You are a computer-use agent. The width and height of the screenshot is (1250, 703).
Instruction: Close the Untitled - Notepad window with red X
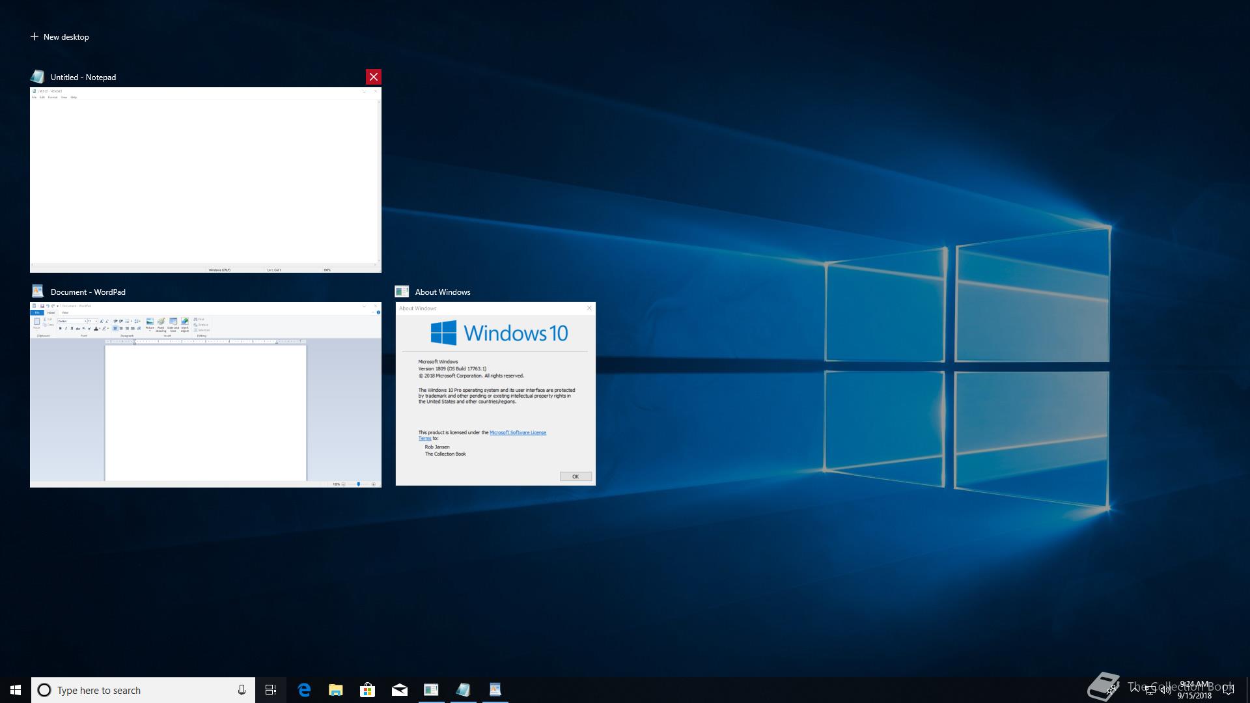[374, 77]
